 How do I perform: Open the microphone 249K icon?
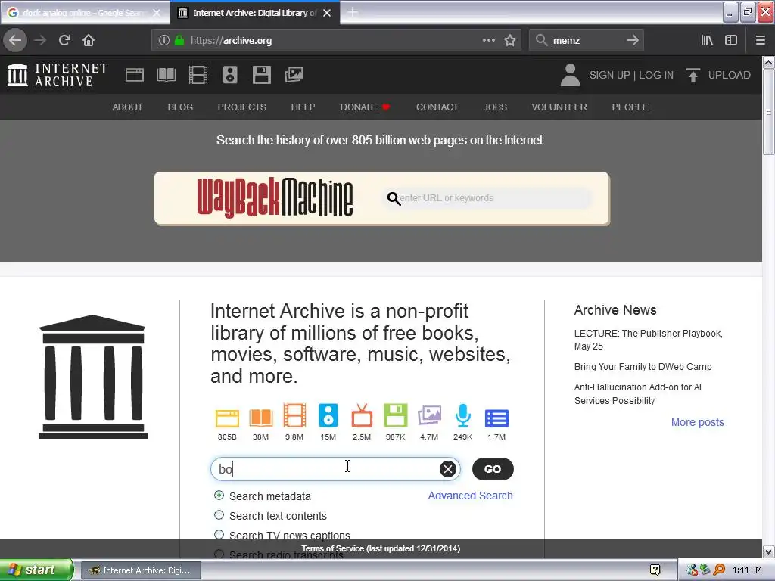coord(462,415)
